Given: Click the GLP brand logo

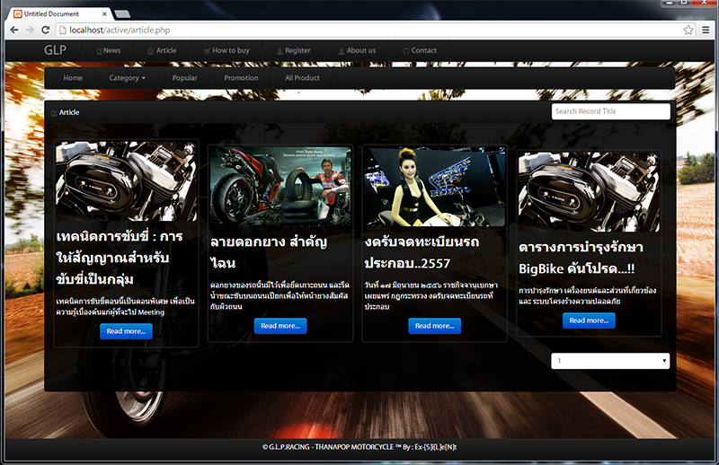Looking at the screenshot, I should pos(55,50).
